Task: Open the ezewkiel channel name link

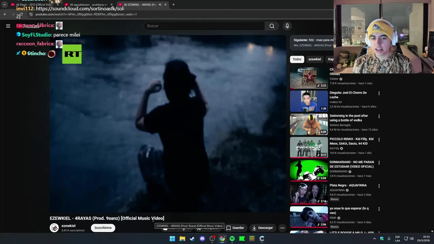Action: click(68, 226)
